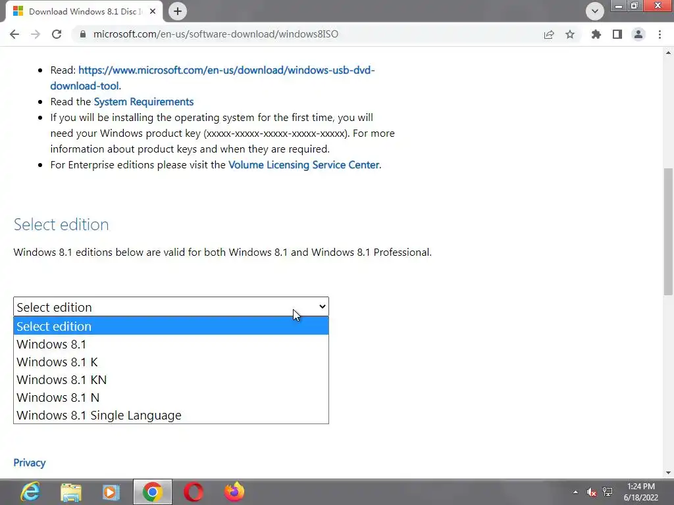This screenshot has width=674, height=505.
Task: Reload the current page
Action: point(57,34)
